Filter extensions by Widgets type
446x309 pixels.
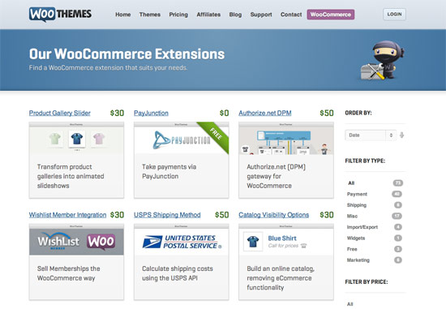click(356, 238)
